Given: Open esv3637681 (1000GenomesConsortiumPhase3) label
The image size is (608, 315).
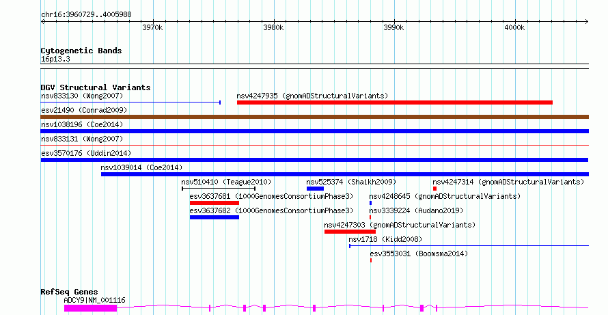Looking at the screenshot, I should coord(271,196).
